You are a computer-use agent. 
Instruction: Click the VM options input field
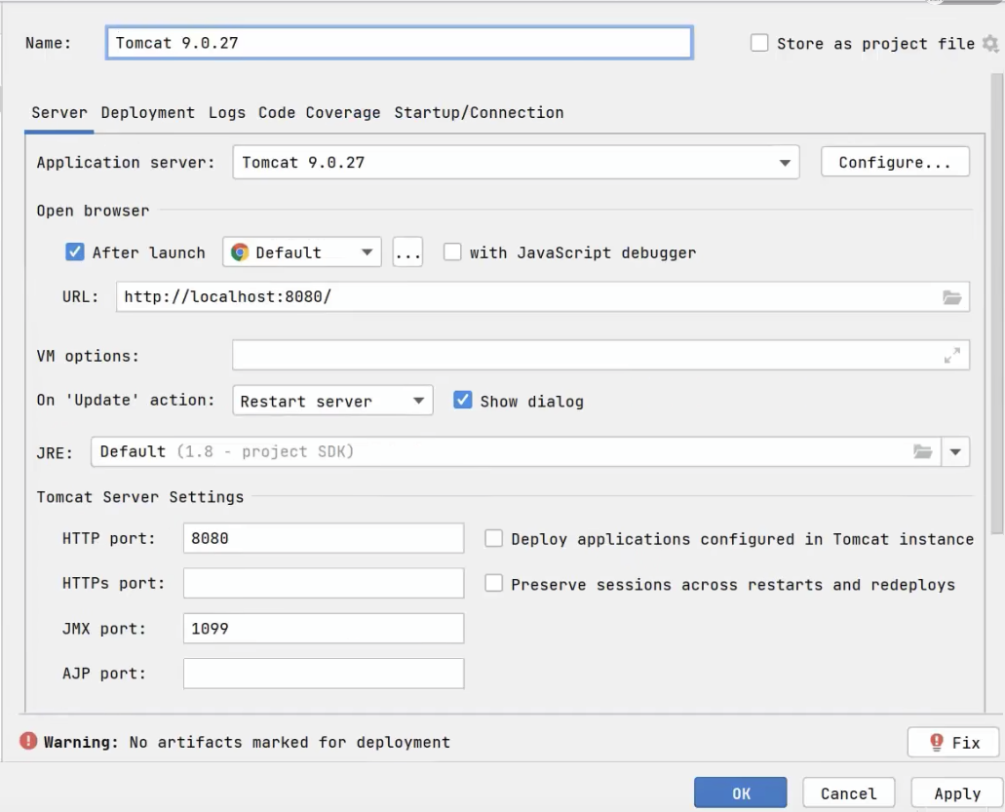[x=600, y=355]
